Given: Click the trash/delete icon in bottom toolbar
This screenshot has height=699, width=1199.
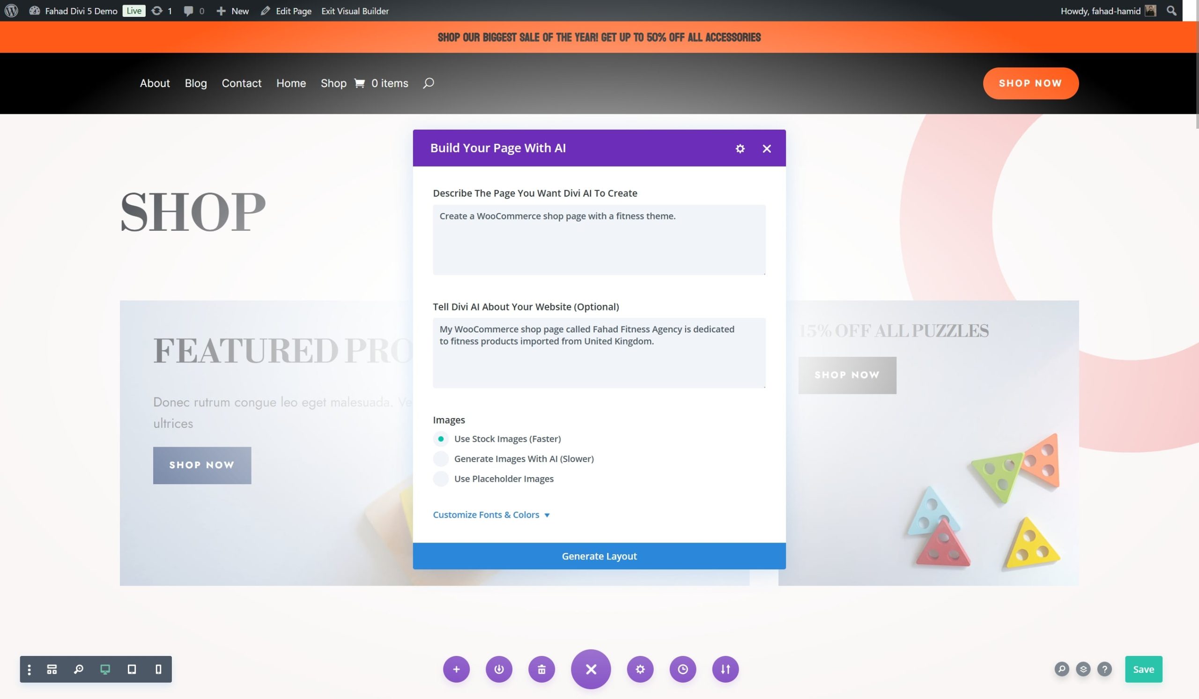Looking at the screenshot, I should [x=541, y=669].
